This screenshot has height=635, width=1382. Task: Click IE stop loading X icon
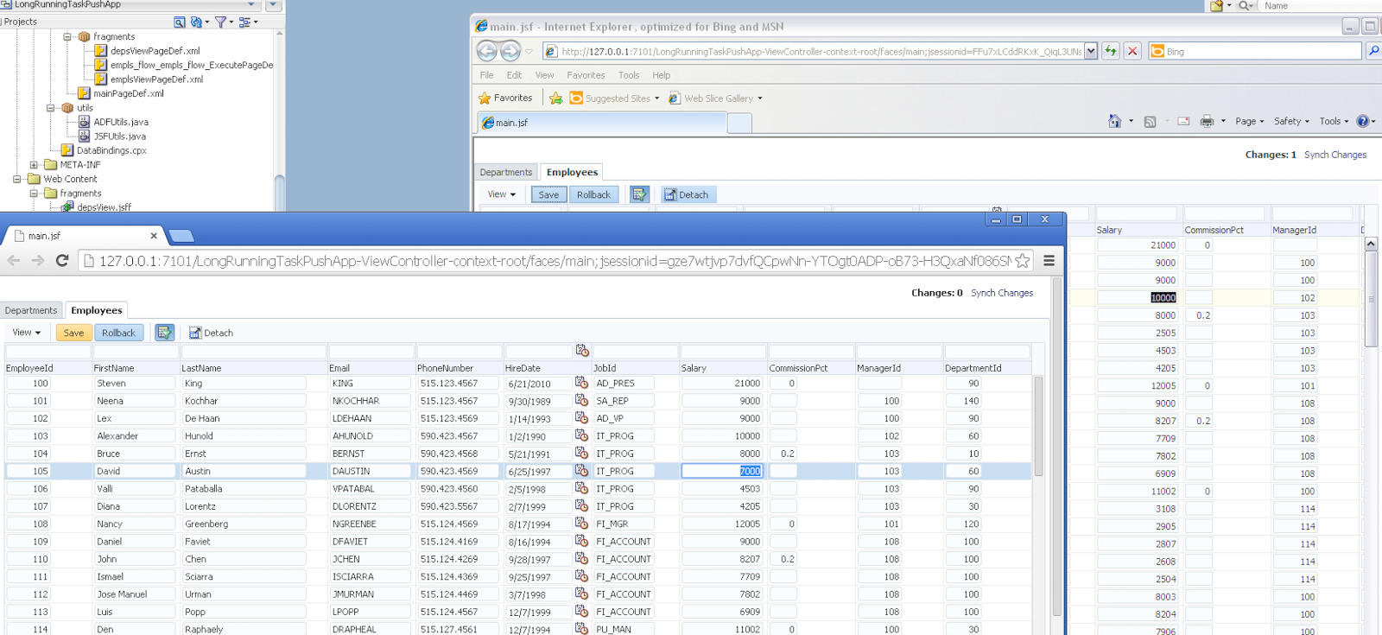[1132, 51]
